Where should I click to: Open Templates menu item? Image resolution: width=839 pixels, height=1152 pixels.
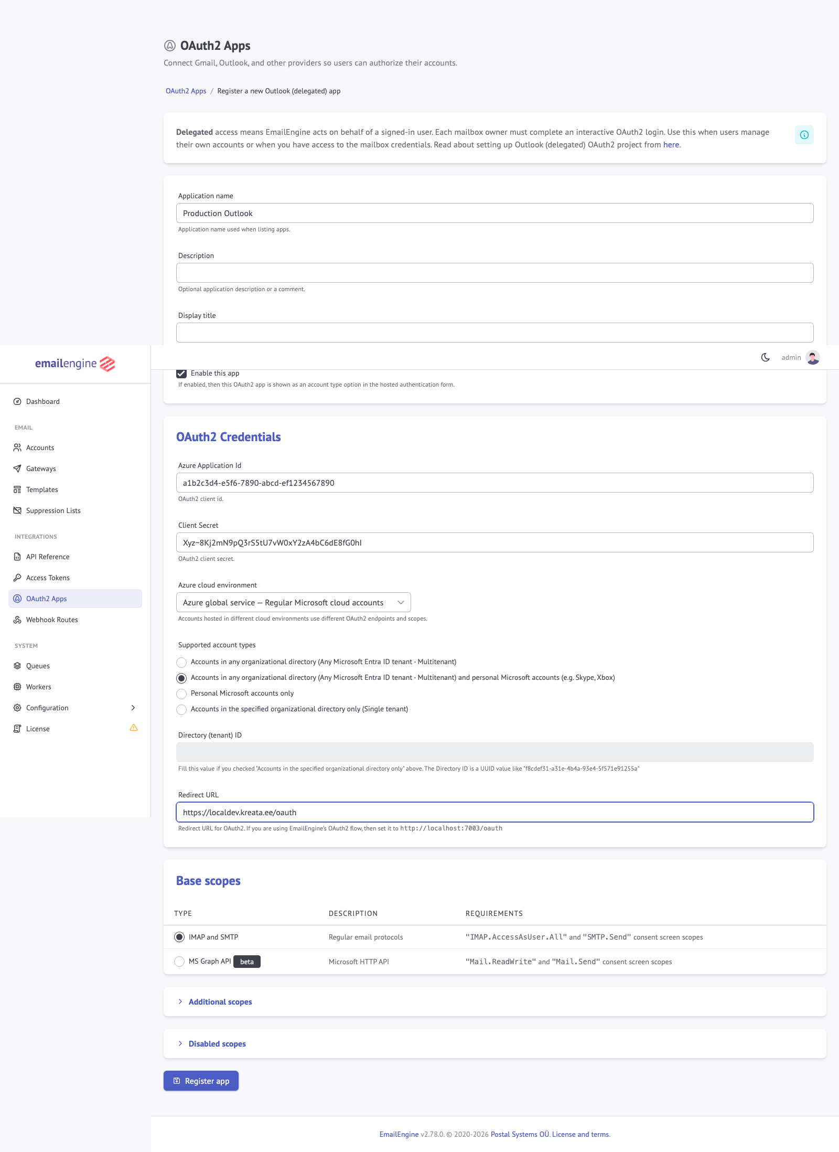coord(75,489)
